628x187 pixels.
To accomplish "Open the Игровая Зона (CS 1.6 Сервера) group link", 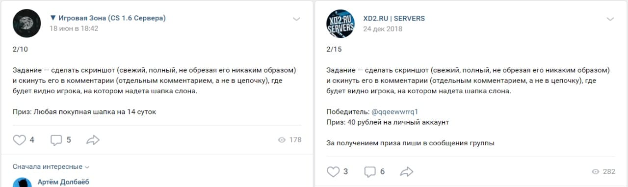I will click(x=108, y=18).
